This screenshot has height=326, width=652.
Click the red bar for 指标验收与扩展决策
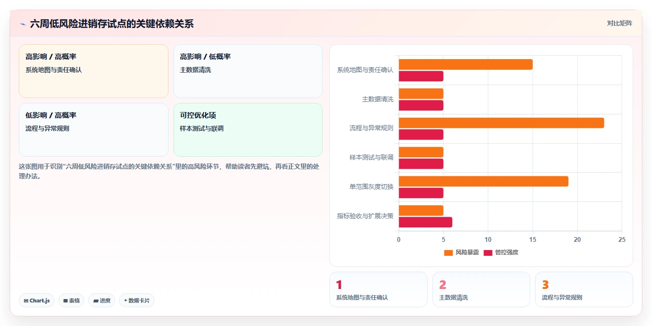(x=425, y=222)
